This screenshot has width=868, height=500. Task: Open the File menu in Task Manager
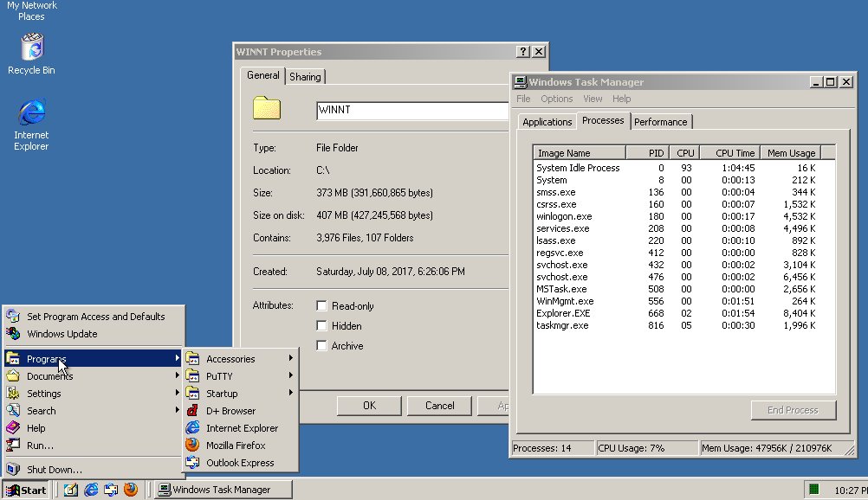tap(523, 99)
